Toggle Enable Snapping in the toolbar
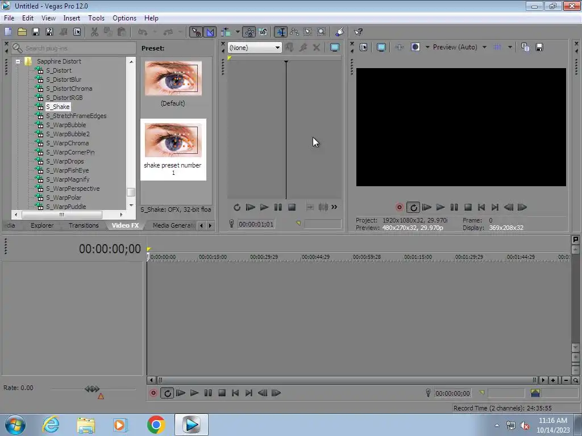 pos(196,32)
